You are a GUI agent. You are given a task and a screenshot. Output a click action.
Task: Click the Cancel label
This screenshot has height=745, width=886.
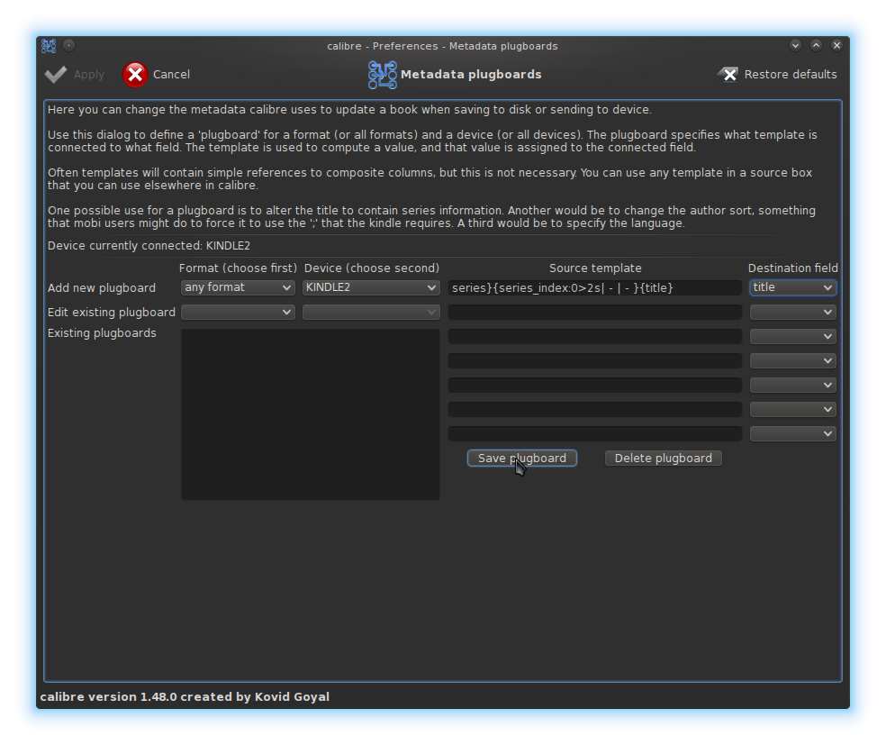click(171, 75)
